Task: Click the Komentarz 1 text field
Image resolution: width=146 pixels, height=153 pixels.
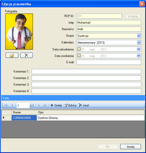Action: point(86,71)
